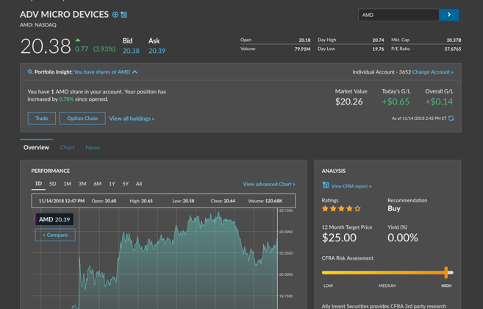Open Change Account selector
This screenshot has height=309, width=483.
[x=432, y=72]
